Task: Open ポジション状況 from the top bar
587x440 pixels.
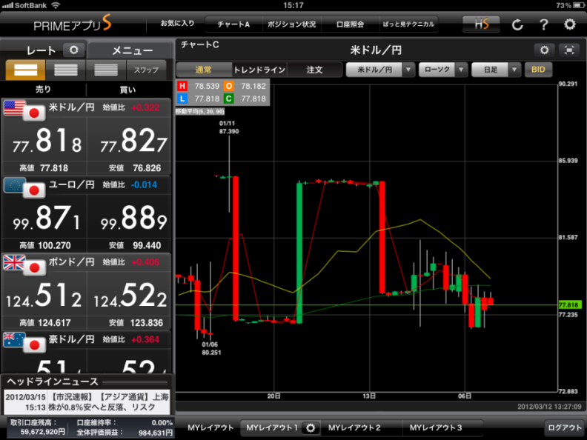Action: coord(291,24)
